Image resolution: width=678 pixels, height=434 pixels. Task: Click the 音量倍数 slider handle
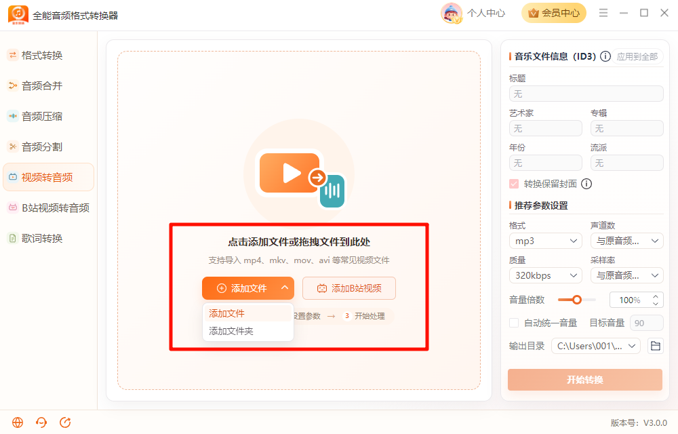pos(576,300)
